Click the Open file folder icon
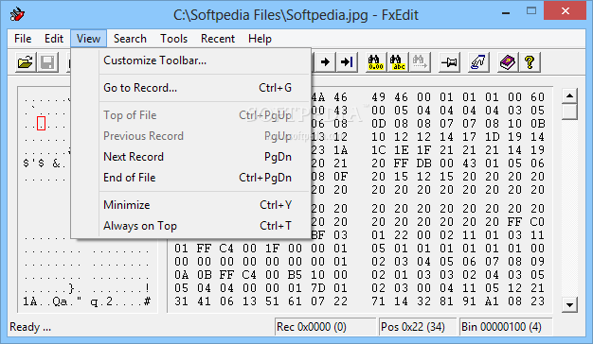Screen dimensions: 593x344 click(x=26, y=62)
